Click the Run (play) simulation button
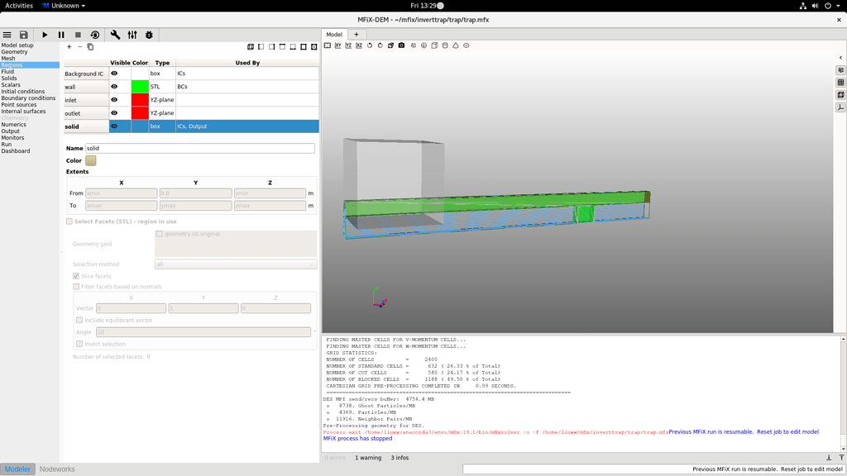847x476 pixels. [45, 35]
